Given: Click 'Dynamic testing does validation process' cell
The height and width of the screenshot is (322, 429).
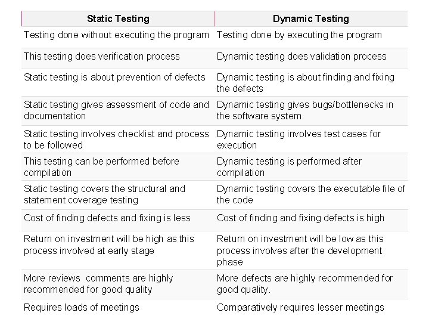Looking at the screenshot, I should [x=311, y=58].
